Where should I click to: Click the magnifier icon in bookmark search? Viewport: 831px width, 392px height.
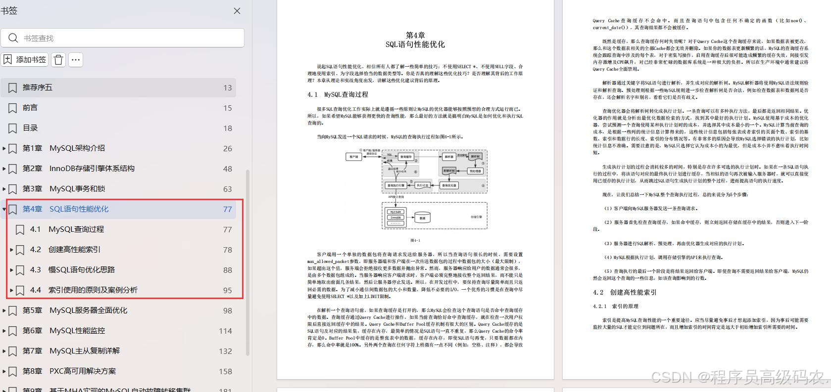(x=13, y=38)
